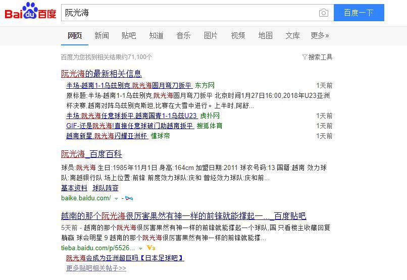Image resolution: width=407 pixels, height=280 pixels.
Task: Open 越南的那个阮光海很厉害 百度贴吧 result
Action: [x=184, y=216]
